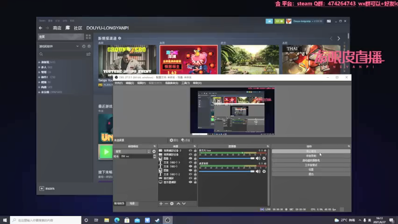Open OBS 编辑(E) menu
The image size is (398, 224).
point(130,83)
